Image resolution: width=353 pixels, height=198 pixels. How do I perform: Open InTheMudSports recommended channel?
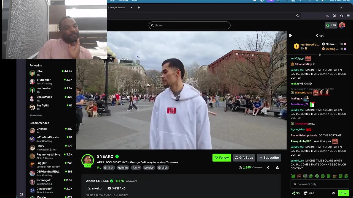tap(51, 139)
